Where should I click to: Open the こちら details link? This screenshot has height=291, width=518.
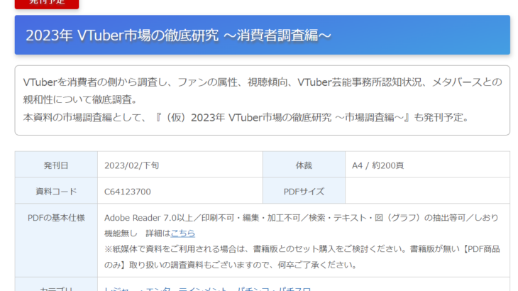click(182, 234)
